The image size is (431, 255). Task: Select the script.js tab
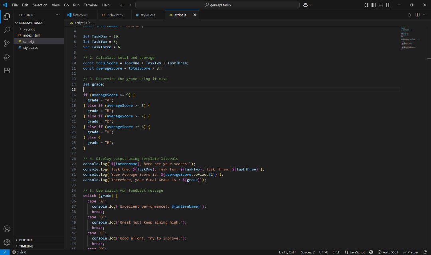pos(180,15)
